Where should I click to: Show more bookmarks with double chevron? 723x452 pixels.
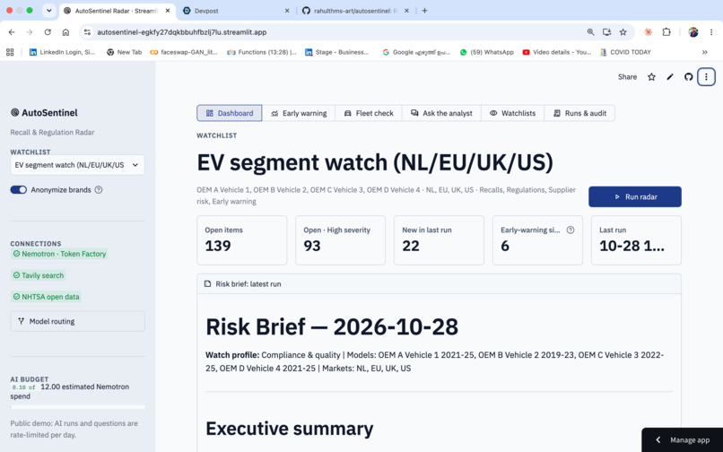704,52
